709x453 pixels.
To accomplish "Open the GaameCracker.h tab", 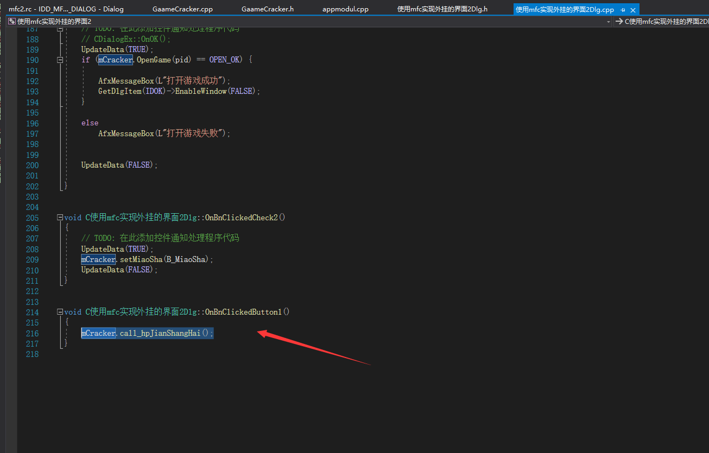I will pos(268,9).
